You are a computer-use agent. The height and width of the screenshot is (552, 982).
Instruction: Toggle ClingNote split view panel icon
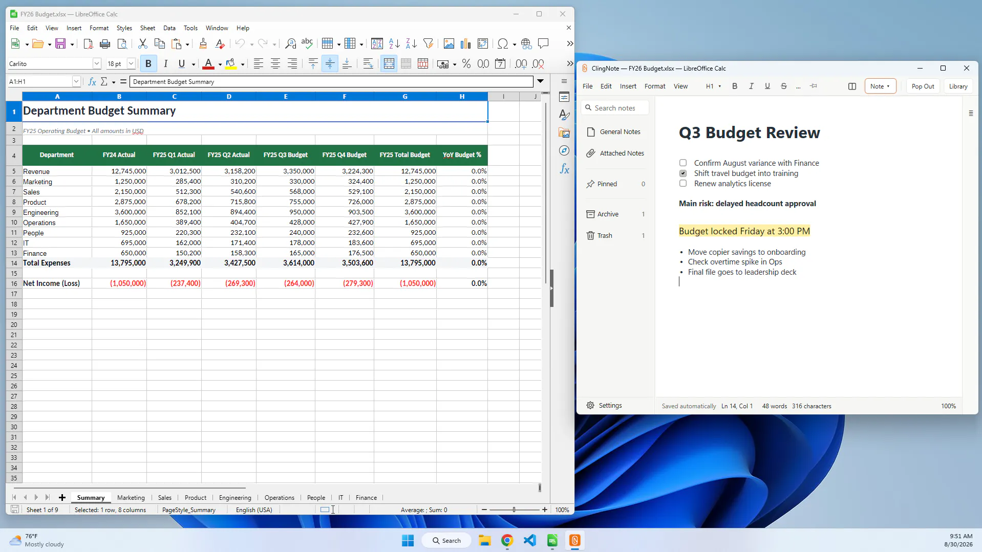pyautogui.click(x=852, y=86)
